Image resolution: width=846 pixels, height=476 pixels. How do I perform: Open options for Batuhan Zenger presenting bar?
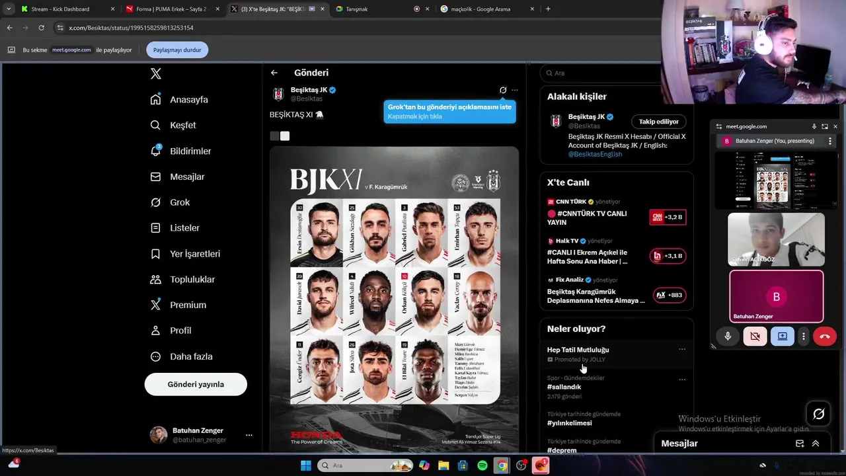(830, 141)
